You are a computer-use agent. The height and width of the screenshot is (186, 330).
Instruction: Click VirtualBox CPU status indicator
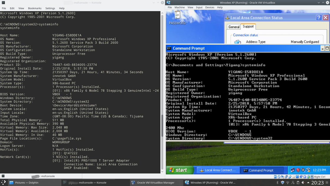(x=305, y=177)
